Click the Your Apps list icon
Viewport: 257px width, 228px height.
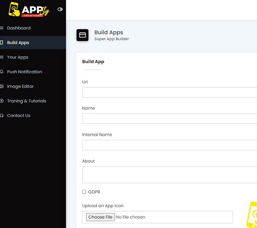point(2,57)
